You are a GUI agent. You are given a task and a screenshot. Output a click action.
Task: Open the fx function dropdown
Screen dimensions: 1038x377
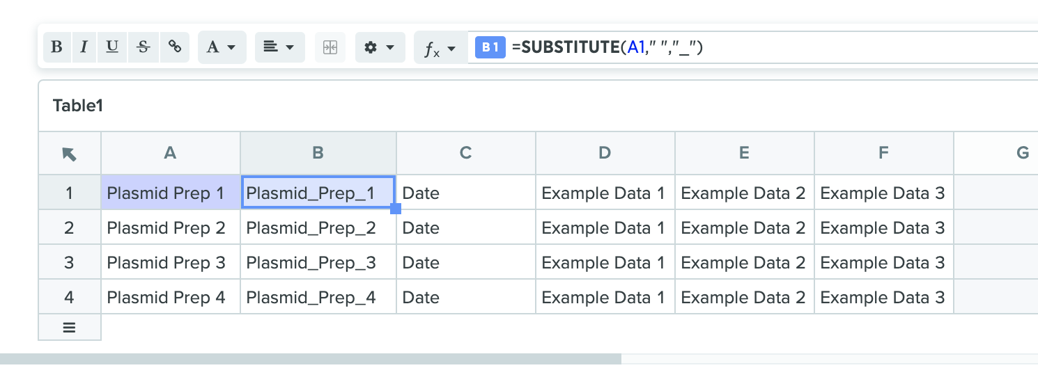440,47
